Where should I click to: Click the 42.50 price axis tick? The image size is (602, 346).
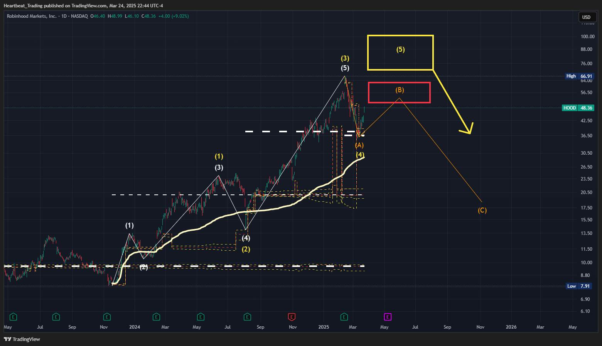pyautogui.click(x=587, y=121)
